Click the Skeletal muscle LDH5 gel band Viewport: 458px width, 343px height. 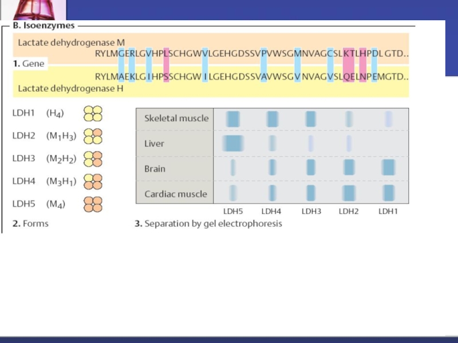pyautogui.click(x=233, y=119)
